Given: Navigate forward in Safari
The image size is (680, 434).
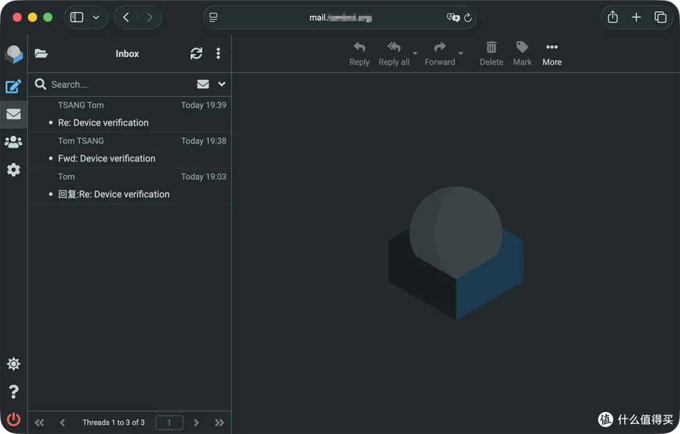Looking at the screenshot, I should [150, 18].
